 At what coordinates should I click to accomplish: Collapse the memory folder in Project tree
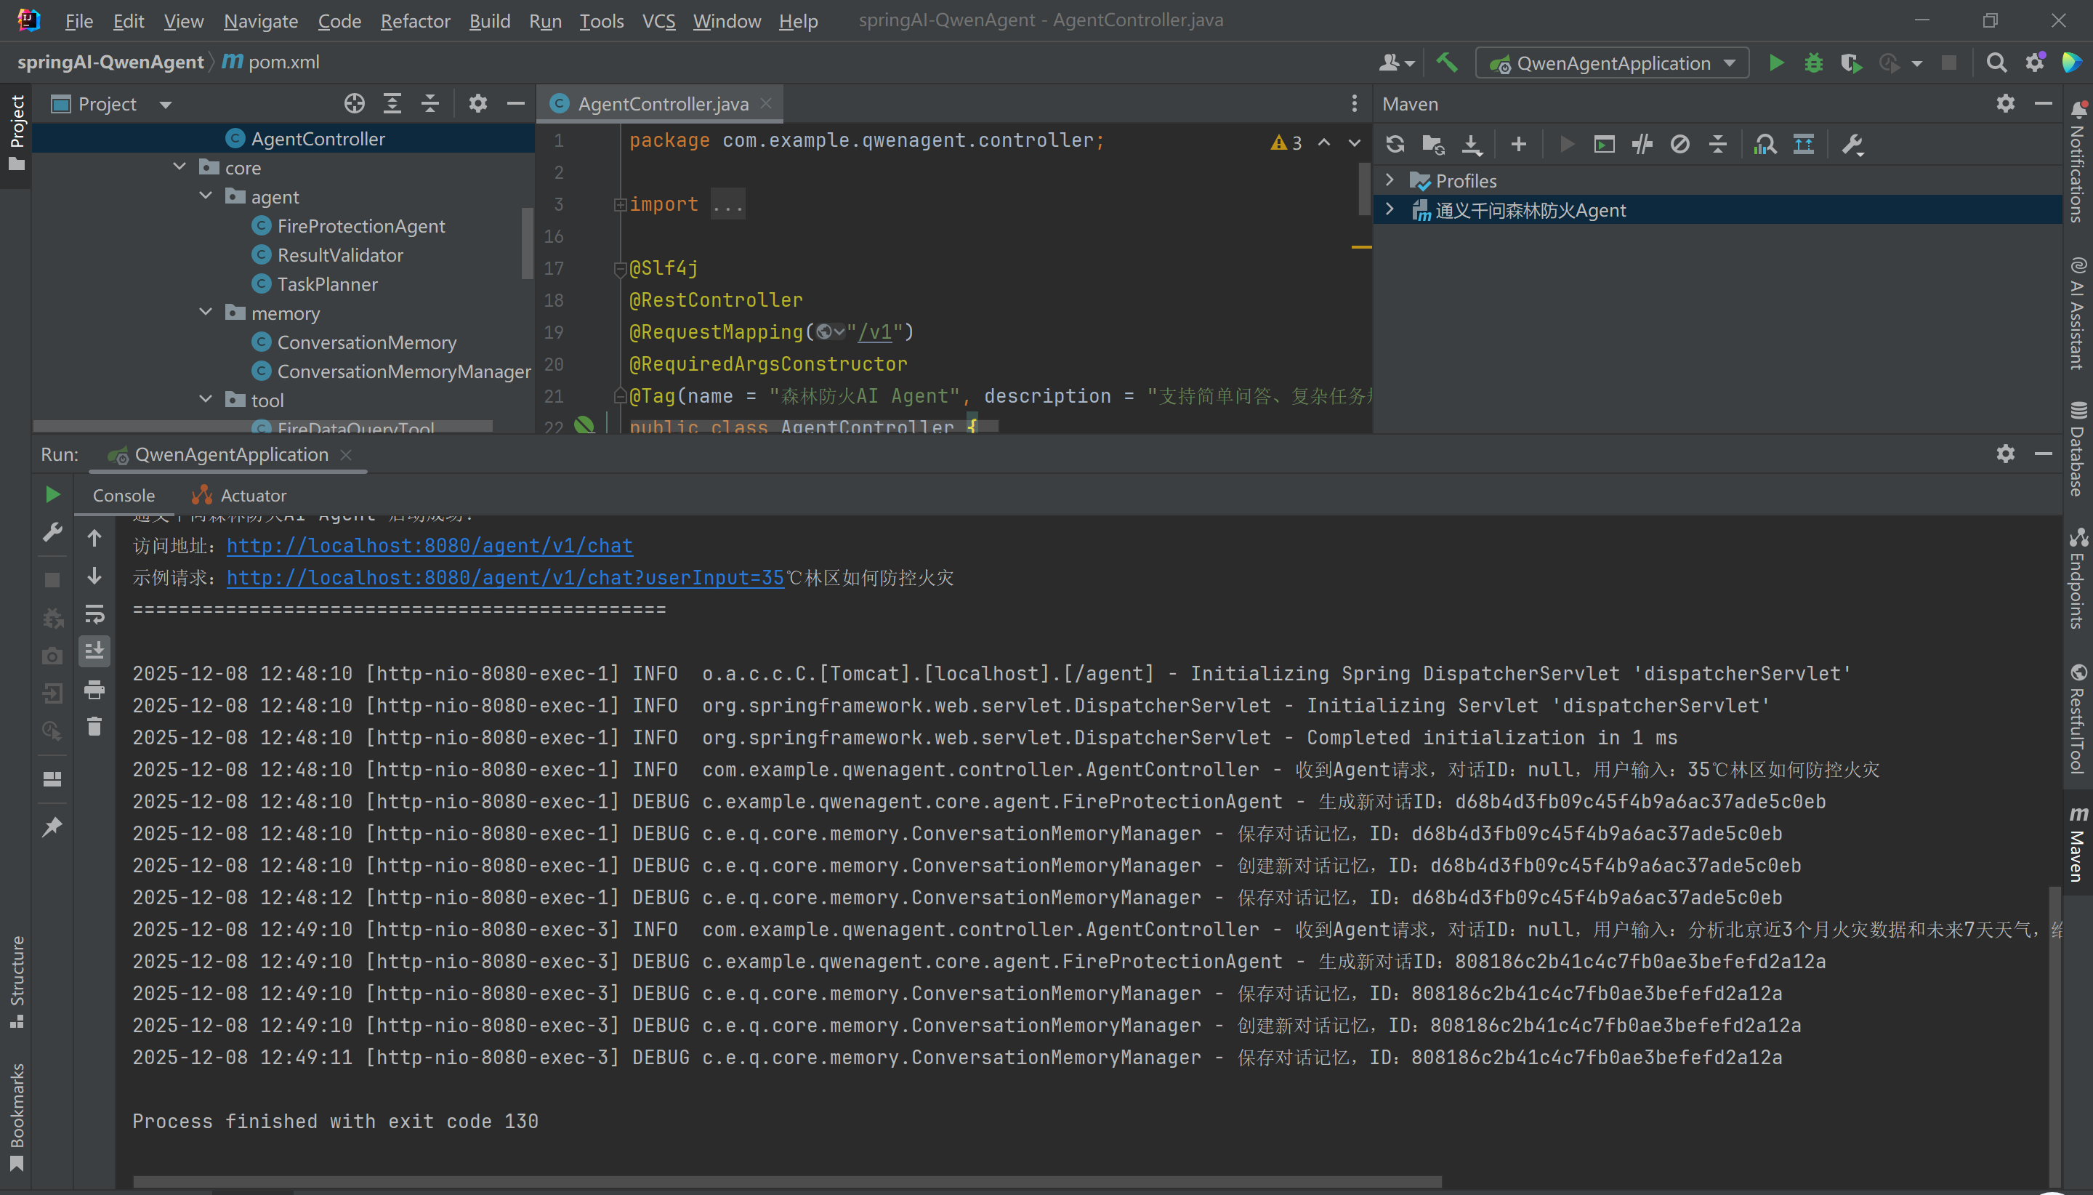click(206, 313)
